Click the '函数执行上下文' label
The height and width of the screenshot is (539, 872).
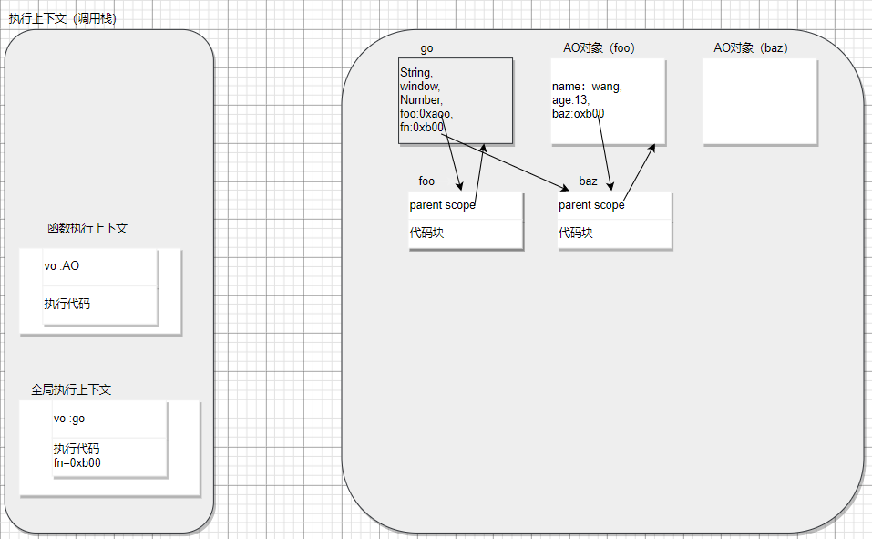(87, 228)
